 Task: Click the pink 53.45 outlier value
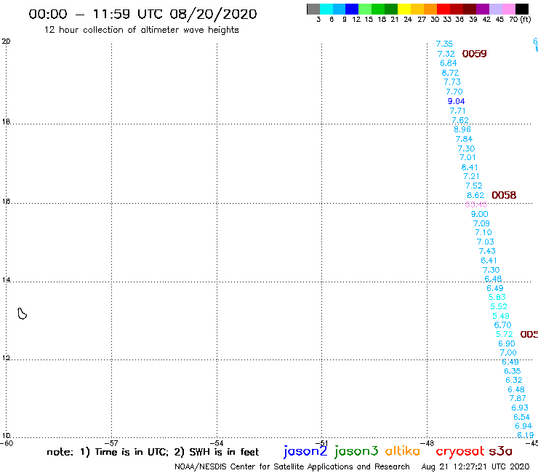coord(476,204)
